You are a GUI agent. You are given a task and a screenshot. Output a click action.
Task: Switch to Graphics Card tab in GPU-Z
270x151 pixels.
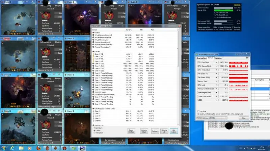201,58
